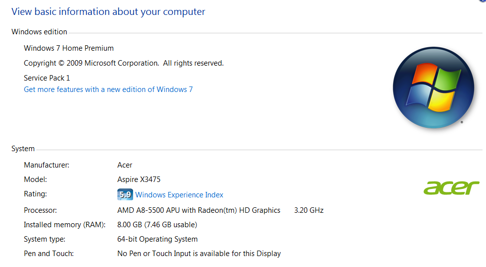Select the AMD A8-5500 APU processor name
486x267 pixels.
tap(199, 210)
